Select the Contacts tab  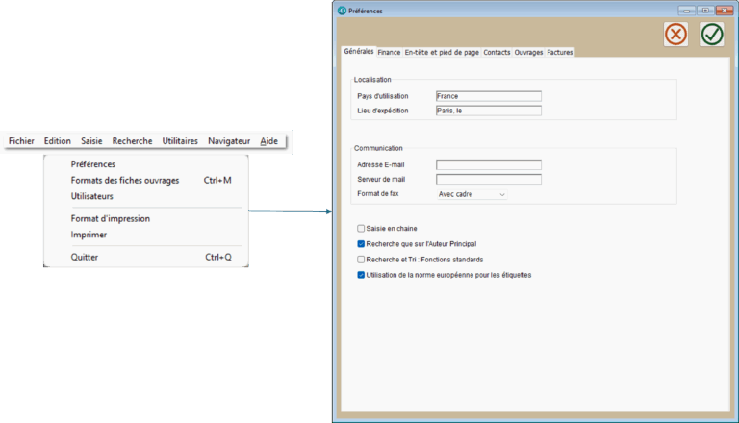(x=497, y=53)
